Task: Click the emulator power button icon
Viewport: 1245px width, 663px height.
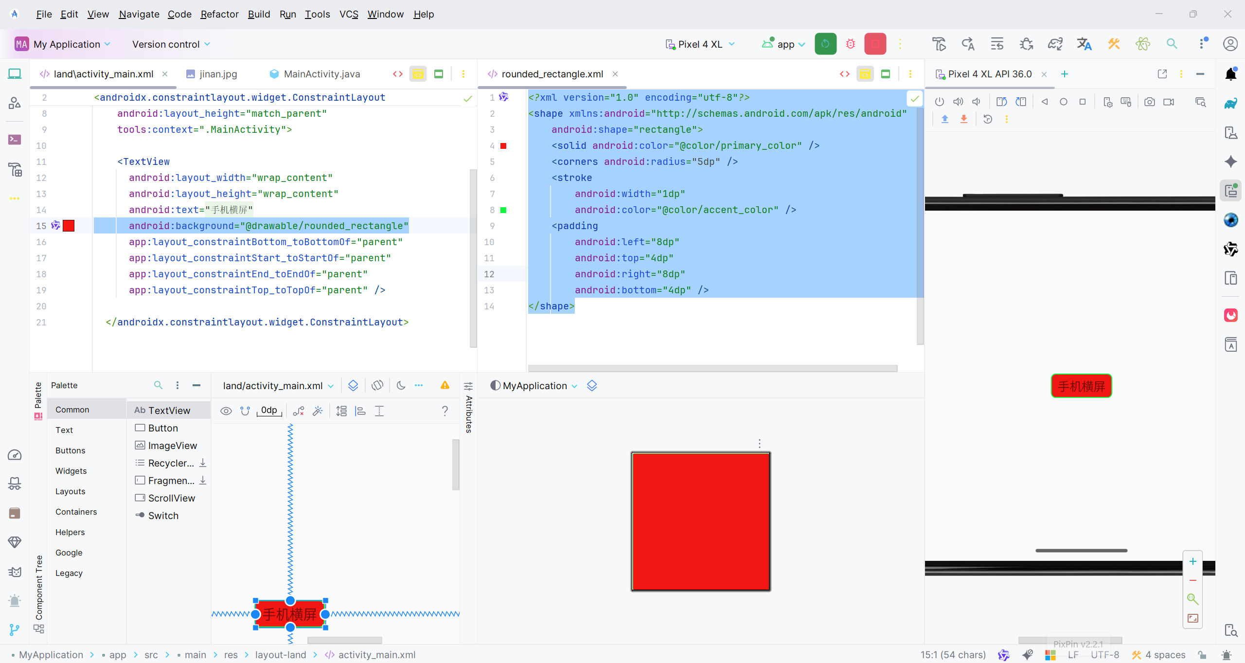Action: [x=939, y=102]
